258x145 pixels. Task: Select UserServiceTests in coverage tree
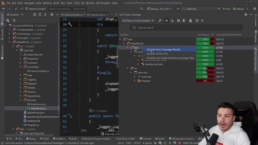coord(154,64)
